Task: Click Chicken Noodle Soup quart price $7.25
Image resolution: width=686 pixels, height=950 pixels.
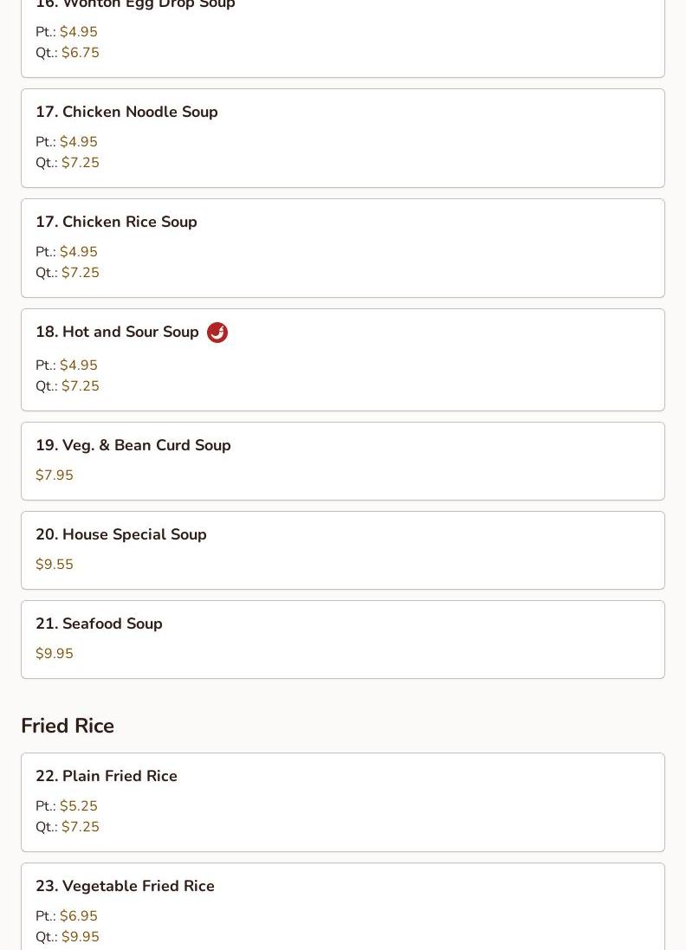Action: (81, 162)
